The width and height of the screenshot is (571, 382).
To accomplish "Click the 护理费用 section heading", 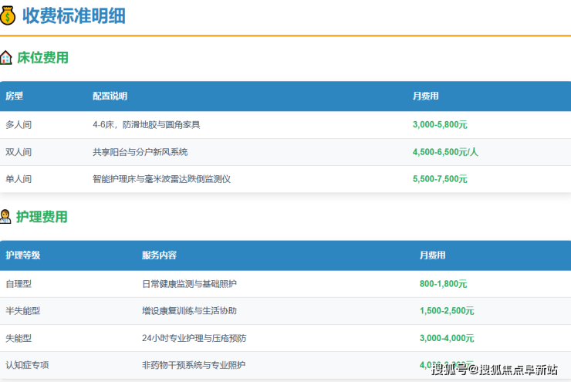I will coord(42,217).
